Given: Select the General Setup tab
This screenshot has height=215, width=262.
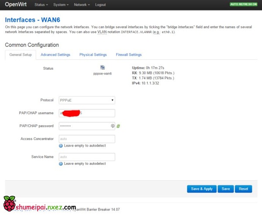Looking at the screenshot, I should click(x=21, y=55).
